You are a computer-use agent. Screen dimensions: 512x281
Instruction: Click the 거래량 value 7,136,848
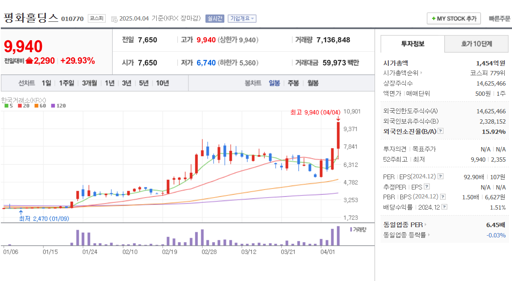tap(333, 40)
